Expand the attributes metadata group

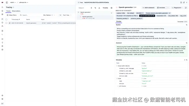[118, 86]
